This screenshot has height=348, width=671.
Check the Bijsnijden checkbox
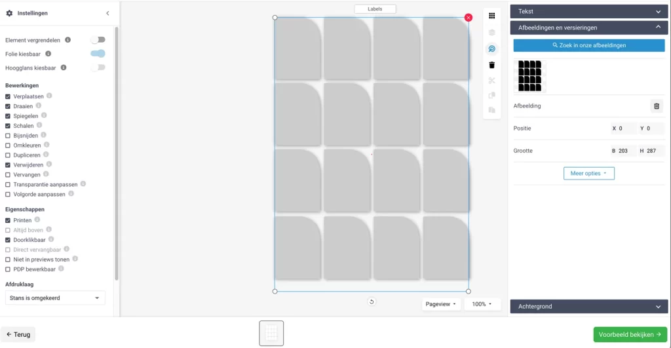point(8,136)
